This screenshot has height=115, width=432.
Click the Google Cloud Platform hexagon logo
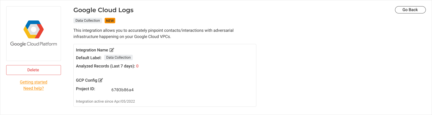point(34,29)
